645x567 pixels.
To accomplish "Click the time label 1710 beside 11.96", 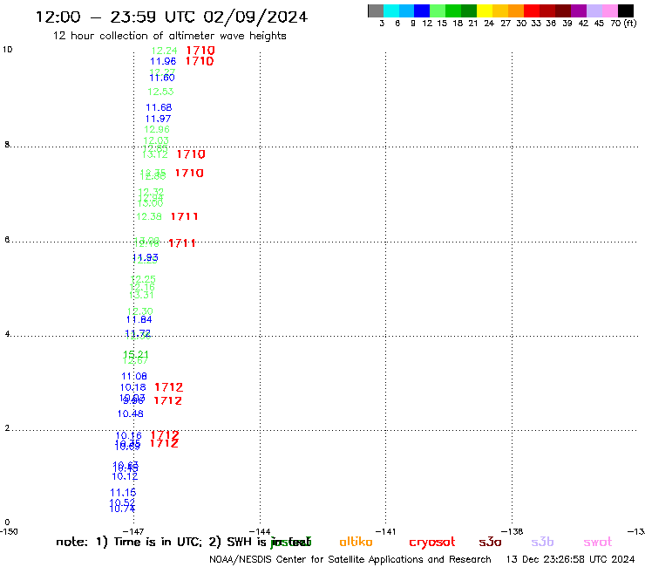I will click(200, 61).
